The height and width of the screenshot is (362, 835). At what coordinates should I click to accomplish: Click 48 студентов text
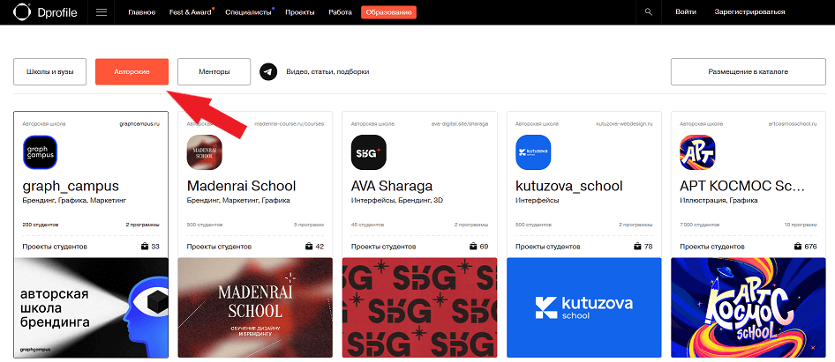click(x=367, y=225)
